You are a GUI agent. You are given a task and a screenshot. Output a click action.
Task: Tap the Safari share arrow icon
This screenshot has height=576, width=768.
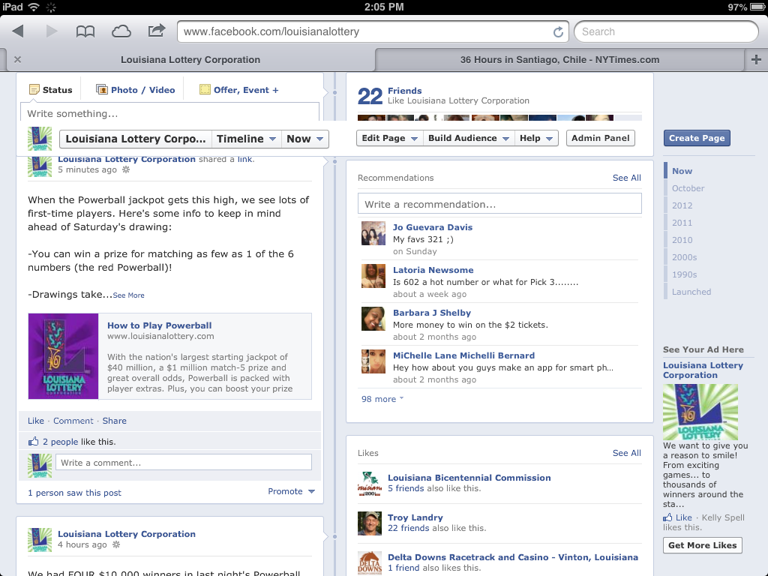(156, 31)
